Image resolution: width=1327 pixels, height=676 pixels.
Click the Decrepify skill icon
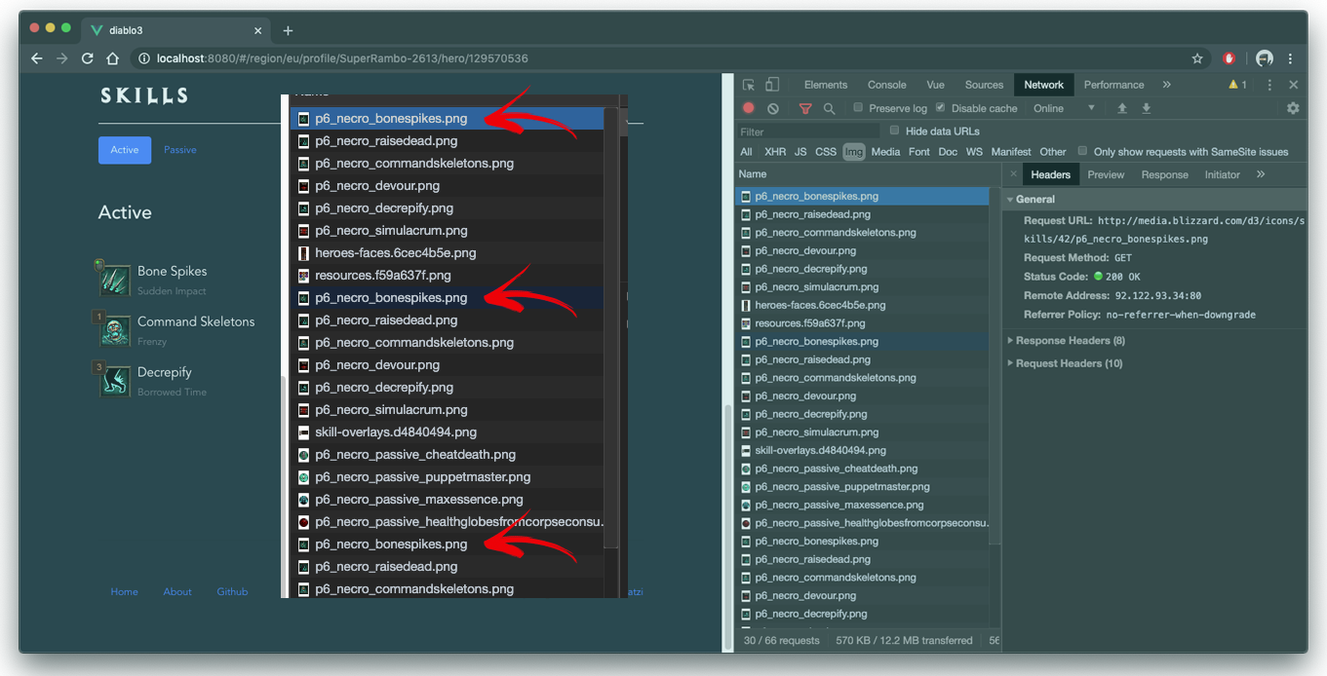[115, 381]
